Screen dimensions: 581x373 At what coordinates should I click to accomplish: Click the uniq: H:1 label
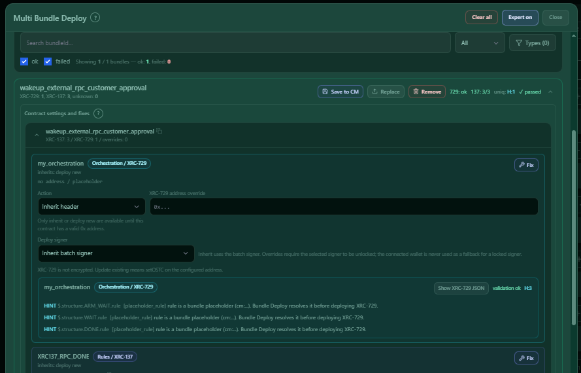click(x=505, y=92)
